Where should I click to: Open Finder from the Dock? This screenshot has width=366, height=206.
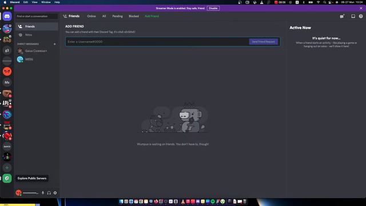(x=121, y=201)
